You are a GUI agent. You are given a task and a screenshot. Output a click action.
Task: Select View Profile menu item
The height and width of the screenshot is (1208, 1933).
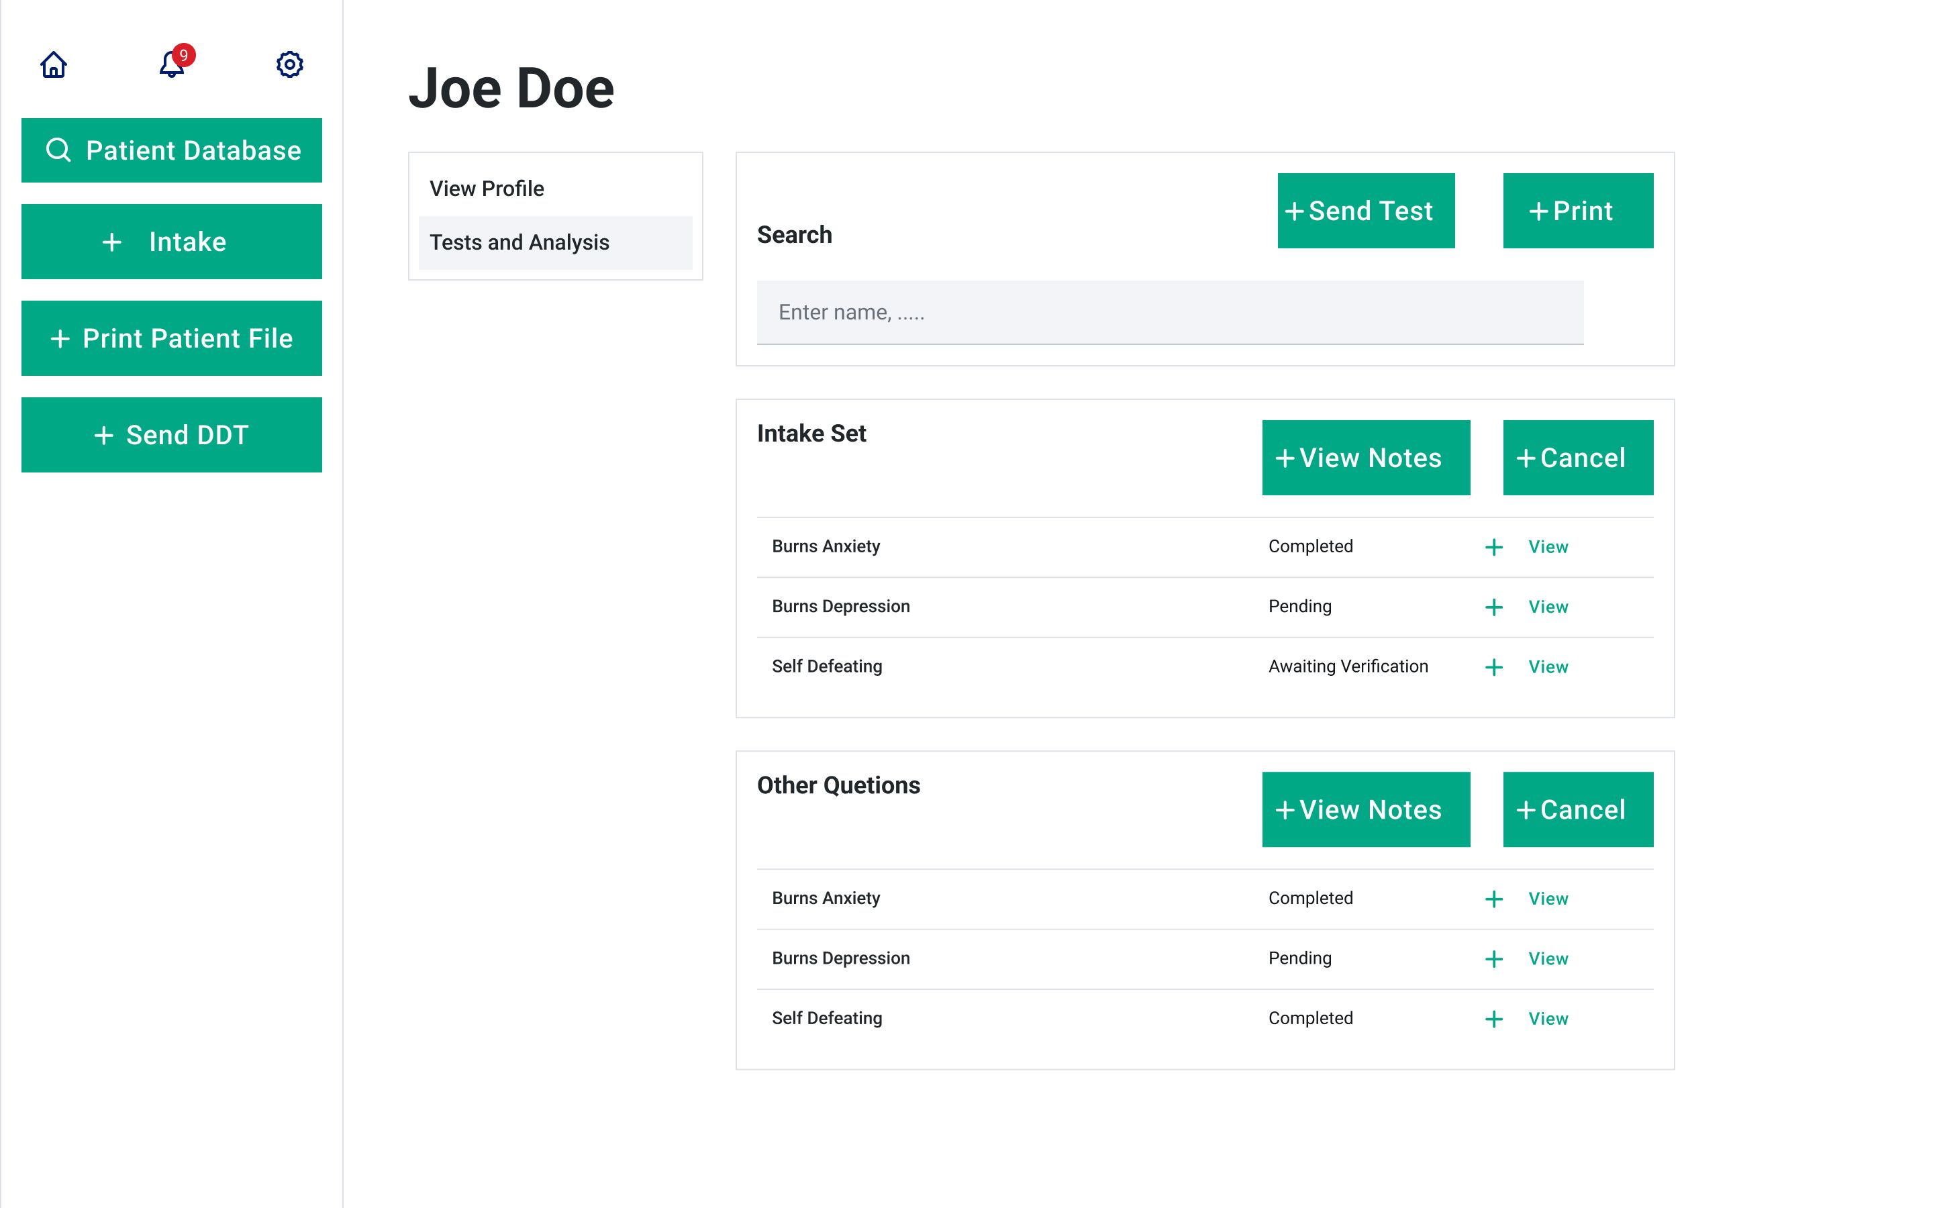[487, 189]
